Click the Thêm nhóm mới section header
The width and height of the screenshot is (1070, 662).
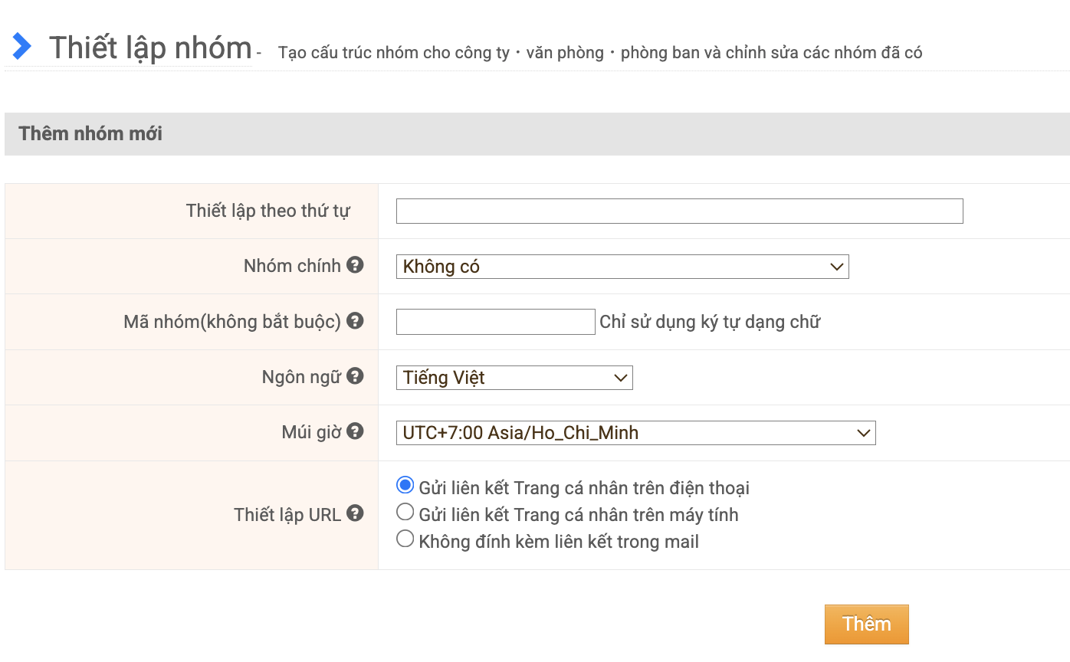click(x=90, y=134)
